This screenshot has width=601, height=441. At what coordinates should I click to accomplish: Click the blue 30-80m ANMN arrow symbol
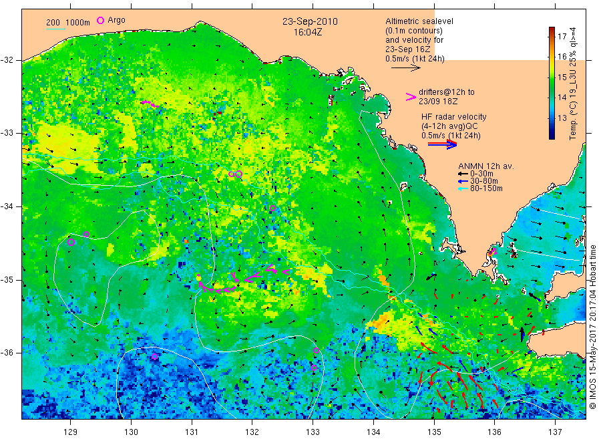point(463,181)
